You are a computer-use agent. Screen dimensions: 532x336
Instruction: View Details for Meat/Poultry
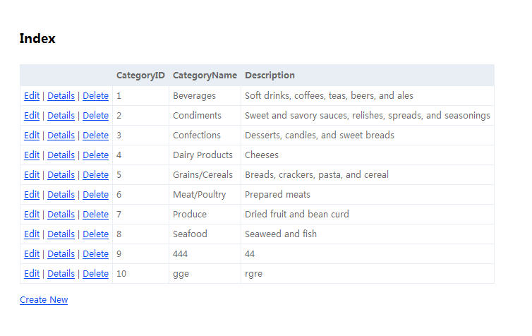pyautogui.click(x=61, y=195)
